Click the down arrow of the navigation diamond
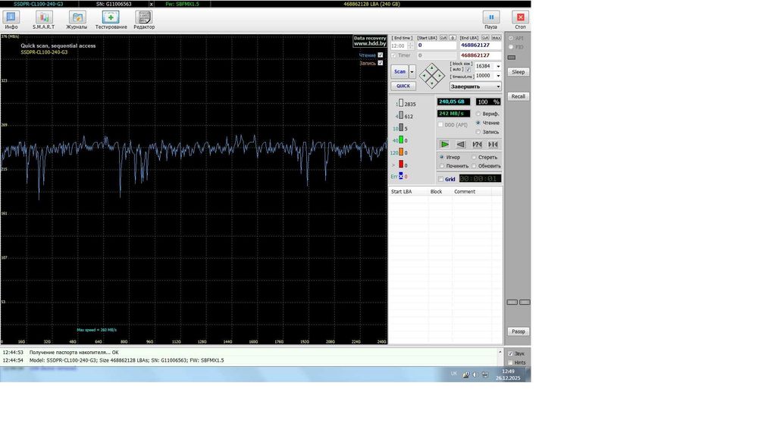The image size is (758, 427). (432, 83)
